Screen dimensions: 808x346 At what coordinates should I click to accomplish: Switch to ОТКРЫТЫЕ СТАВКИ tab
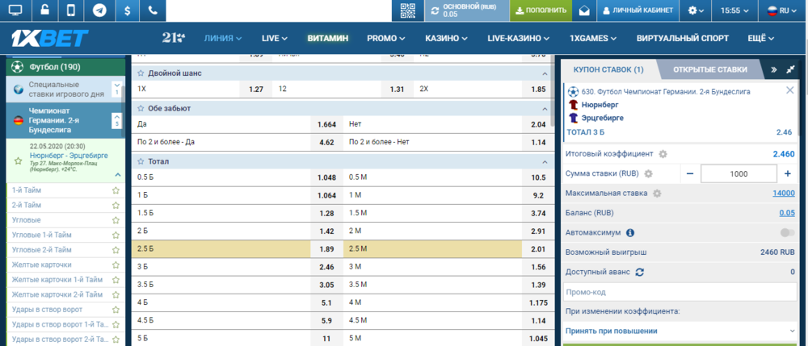coord(709,70)
